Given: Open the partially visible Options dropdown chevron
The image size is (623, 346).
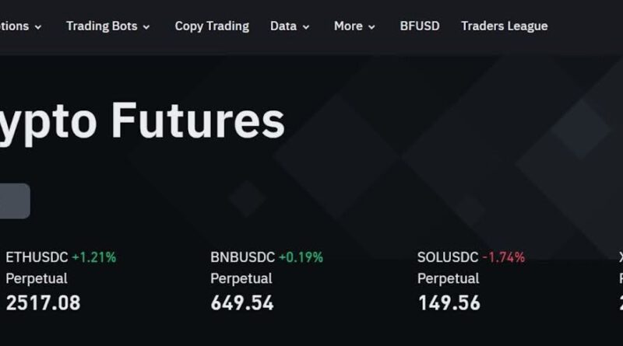Looking at the screenshot, I should tap(38, 27).
